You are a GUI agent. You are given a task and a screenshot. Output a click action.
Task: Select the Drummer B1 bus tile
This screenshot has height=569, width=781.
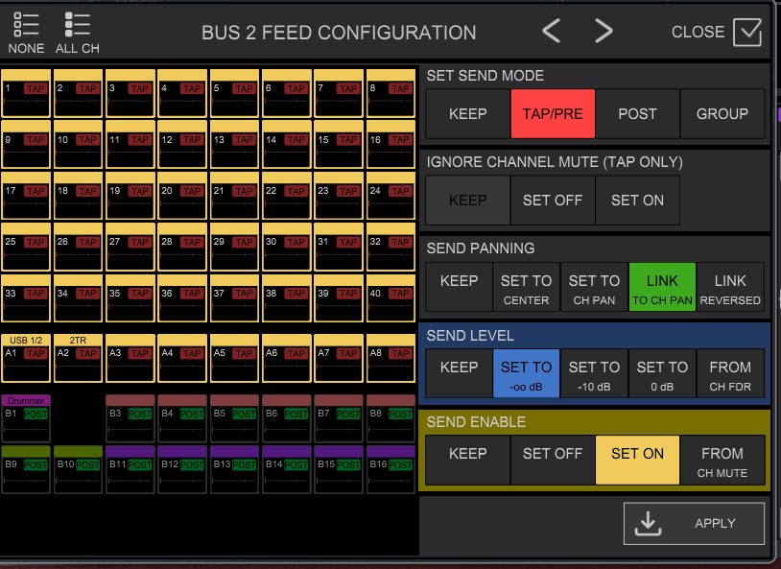point(26,418)
